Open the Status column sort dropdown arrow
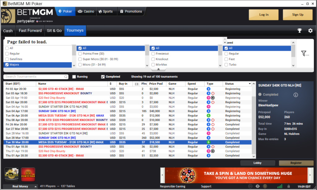Image resolution: width=317 pixels, height=190 pixels. tap(250, 84)
